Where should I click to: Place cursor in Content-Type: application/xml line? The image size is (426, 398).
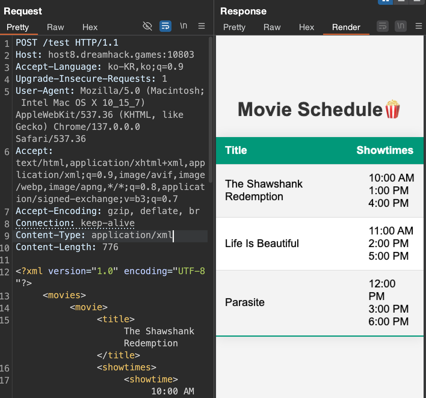tap(94, 235)
